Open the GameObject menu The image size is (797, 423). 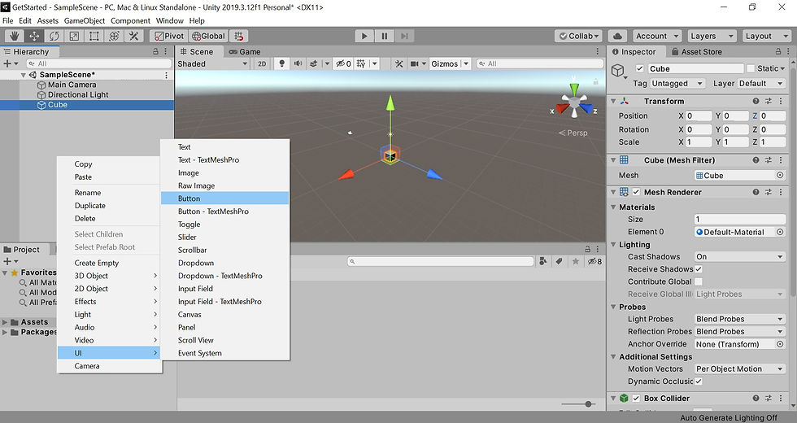pos(85,21)
